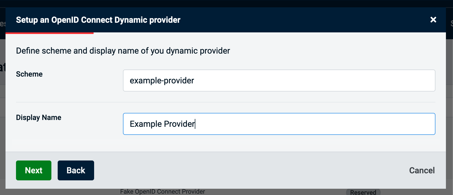Go to previous step with Back
Screen dimensions: 453x195
click(76, 170)
